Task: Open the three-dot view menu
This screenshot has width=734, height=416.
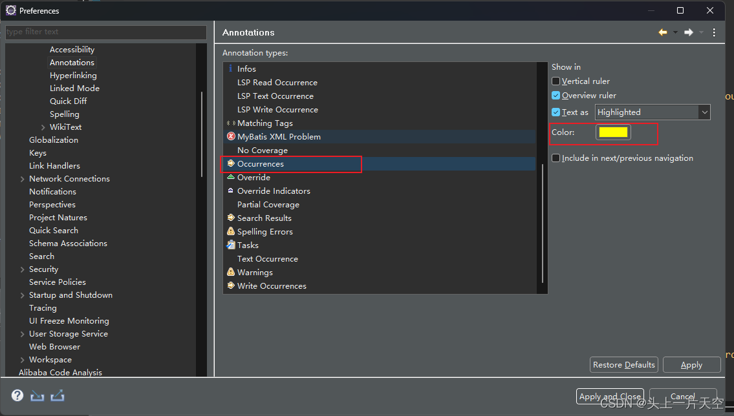Action: click(x=714, y=32)
